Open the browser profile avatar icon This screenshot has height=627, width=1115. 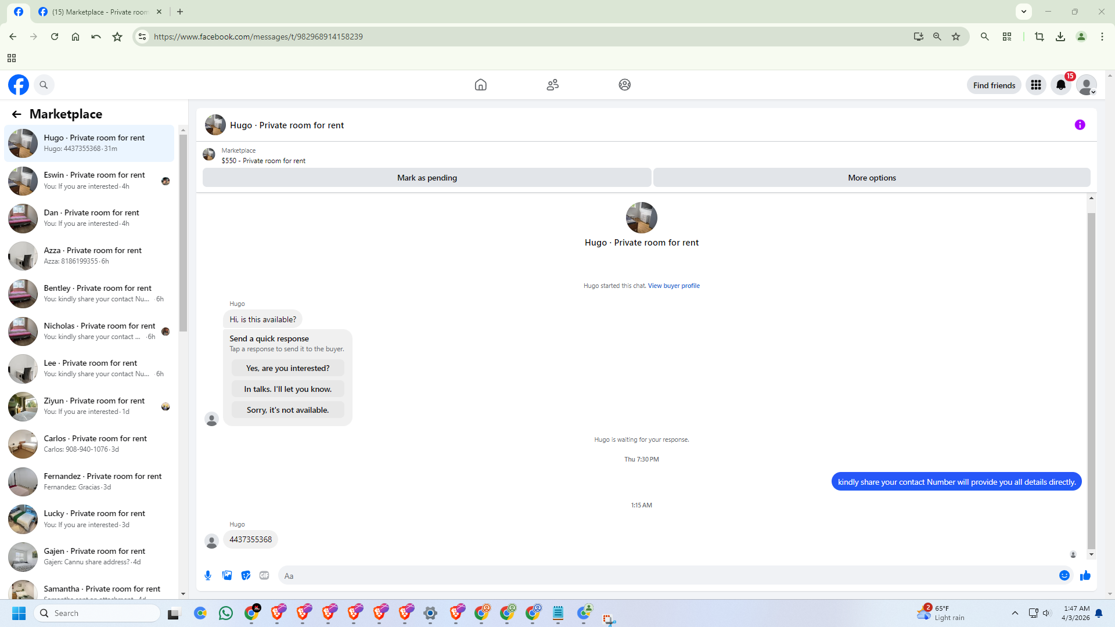[x=1081, y=37]
